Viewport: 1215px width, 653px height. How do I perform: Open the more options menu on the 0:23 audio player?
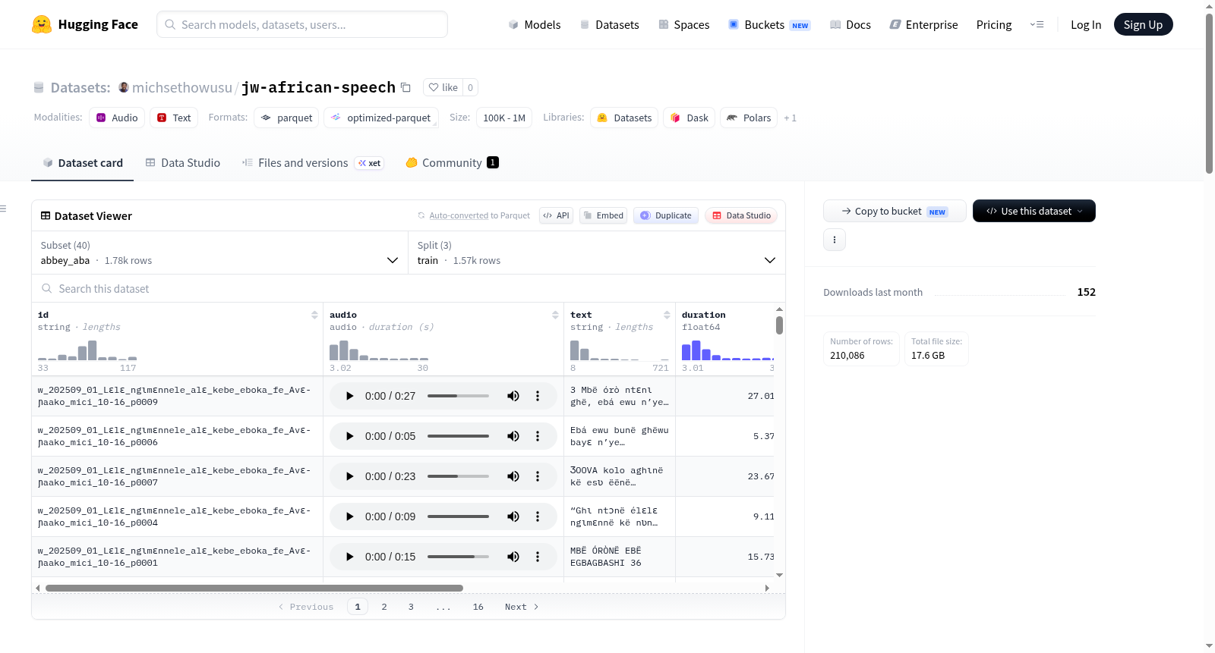(x=538, y=476)
